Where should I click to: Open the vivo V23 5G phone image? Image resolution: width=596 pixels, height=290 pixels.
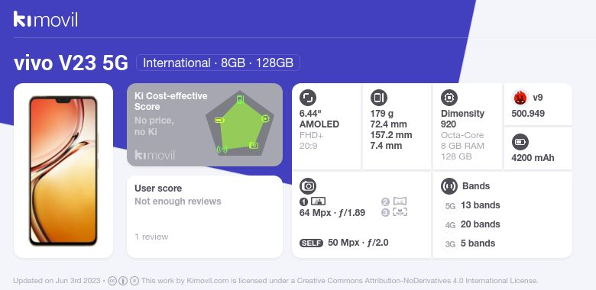coord(63,171)
